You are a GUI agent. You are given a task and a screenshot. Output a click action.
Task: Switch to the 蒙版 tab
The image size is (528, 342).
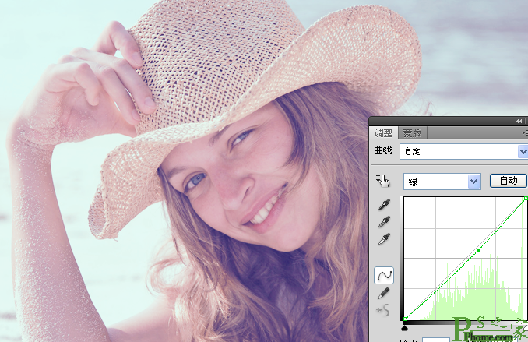[x=413, y=133]
